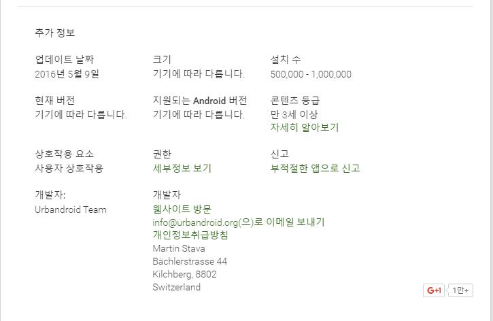This screenshot has width=493, height=321.
Task: Click the 만 3세 이상 rating text
Action: coord(294,114)
